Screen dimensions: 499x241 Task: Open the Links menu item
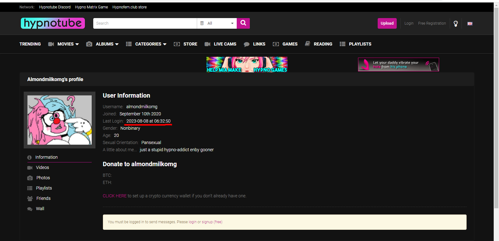(x=259, y=44)
